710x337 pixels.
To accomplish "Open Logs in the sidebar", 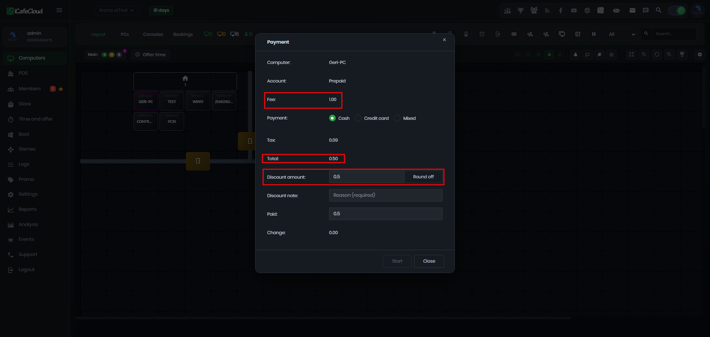I will (x=35, y=164).
